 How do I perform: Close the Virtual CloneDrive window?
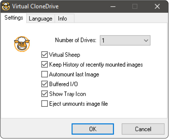tap(157, 7)
